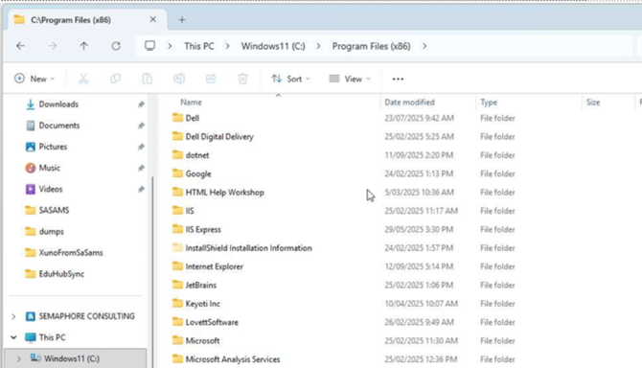The image size is (642, 368).
Task: Expand SEMAPHORE CONSULTING tree node
Action: [x=13, y=316]
